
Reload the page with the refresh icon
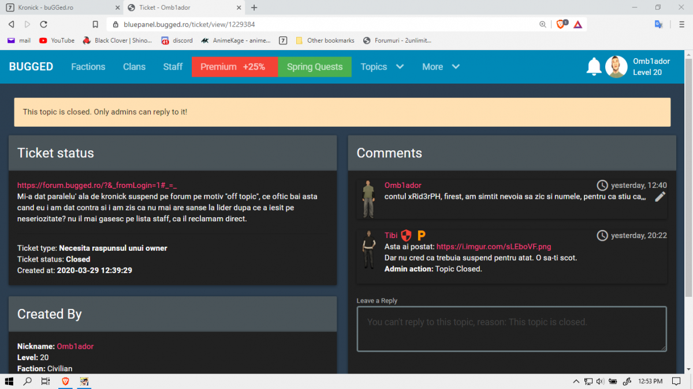click(43, 24)
